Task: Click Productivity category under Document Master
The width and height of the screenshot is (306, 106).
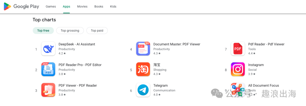Action: pos(161,49)
